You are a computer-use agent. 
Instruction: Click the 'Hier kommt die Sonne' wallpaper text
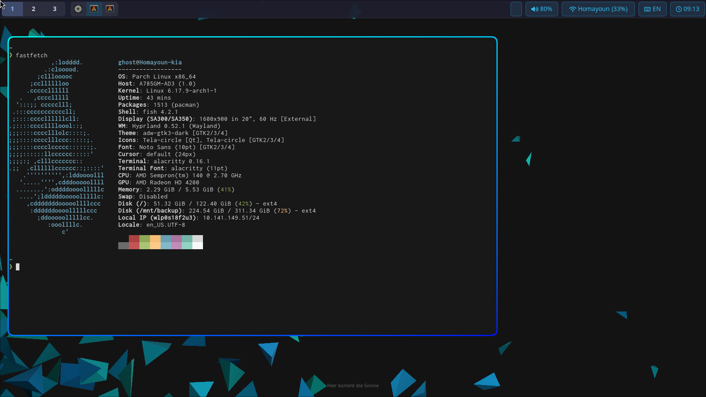pos(353,386)
